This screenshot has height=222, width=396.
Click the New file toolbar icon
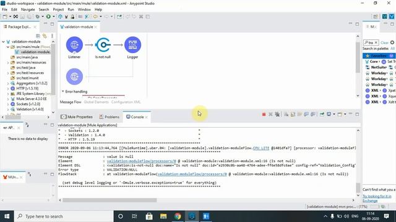pyautogui.click(x=5, y=17)
